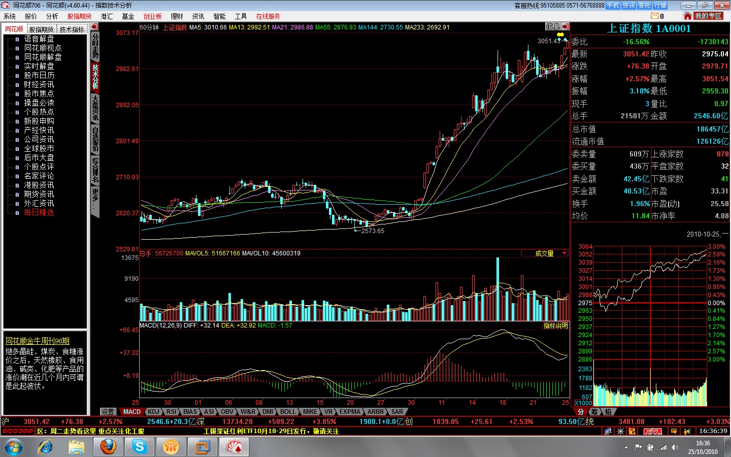Viewport: 731px width, 457px height.
Task: Switch to the 筹 tab below intraday chart
Action: coord(594,412)
